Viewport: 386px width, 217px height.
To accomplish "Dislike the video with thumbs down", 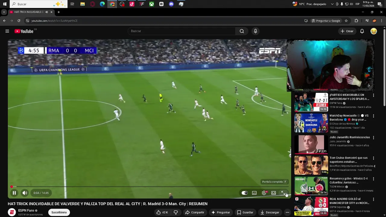I will 176,212.
